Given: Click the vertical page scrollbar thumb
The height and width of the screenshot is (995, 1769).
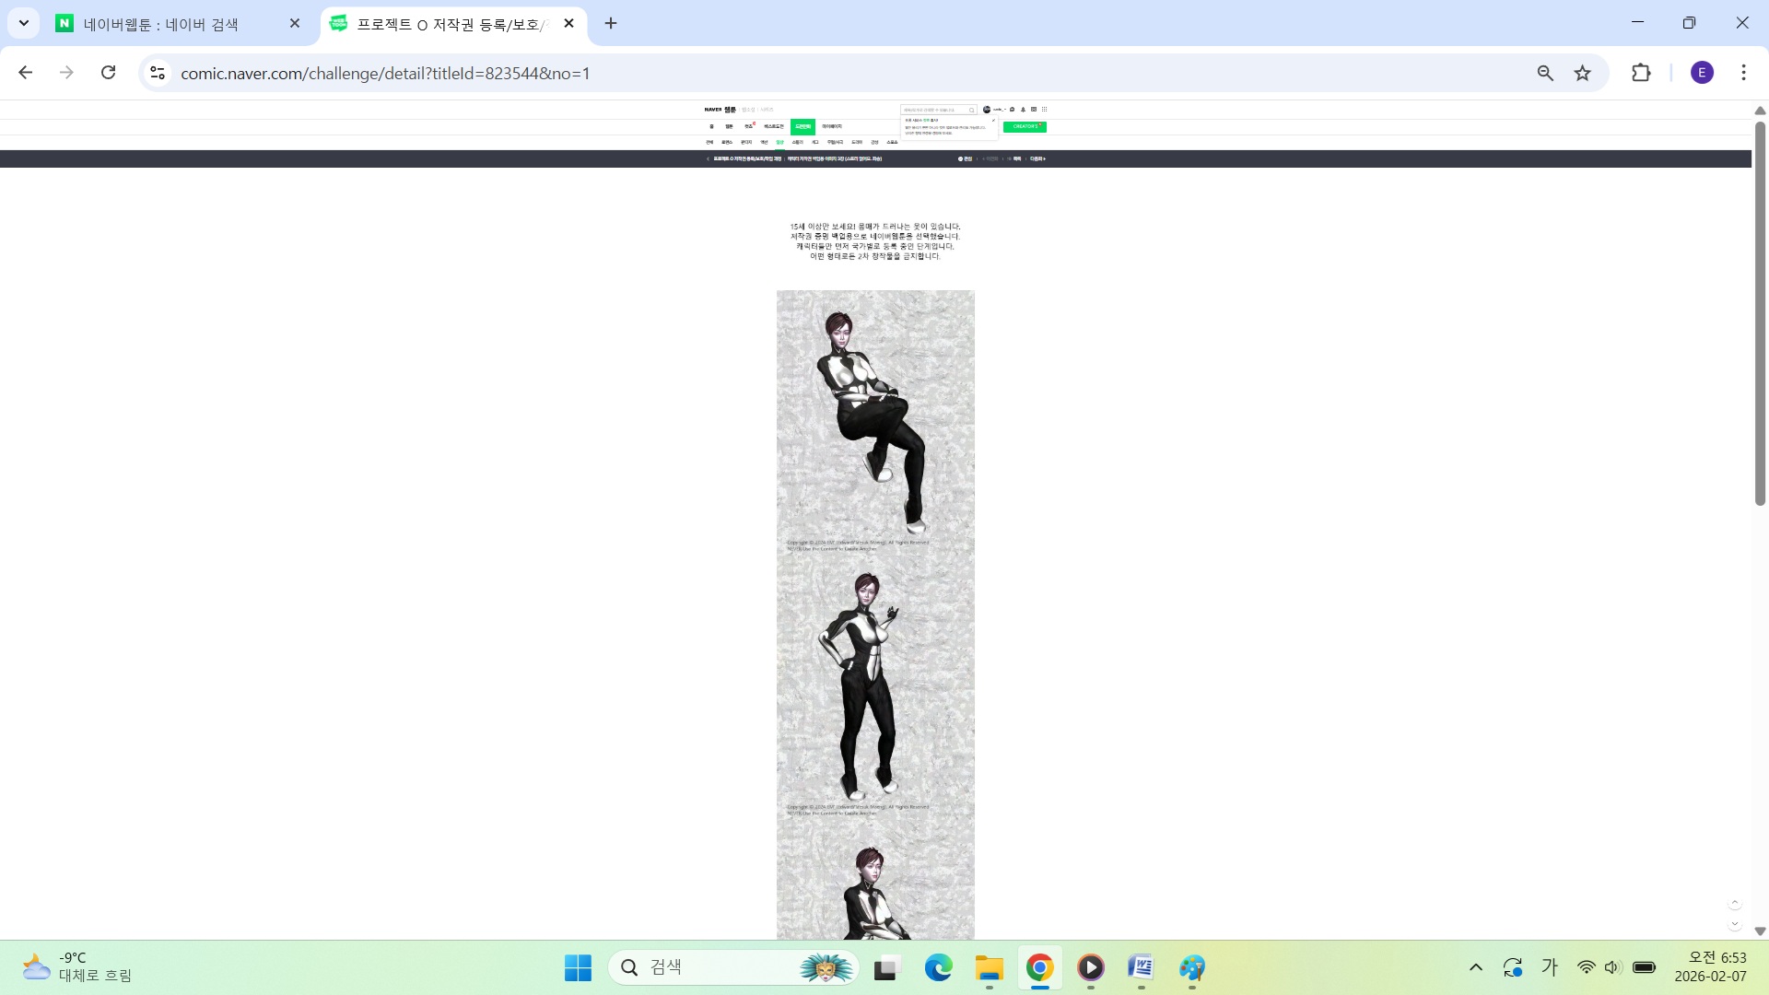Looking at the screenshot, I should [x=1760, y=313].
